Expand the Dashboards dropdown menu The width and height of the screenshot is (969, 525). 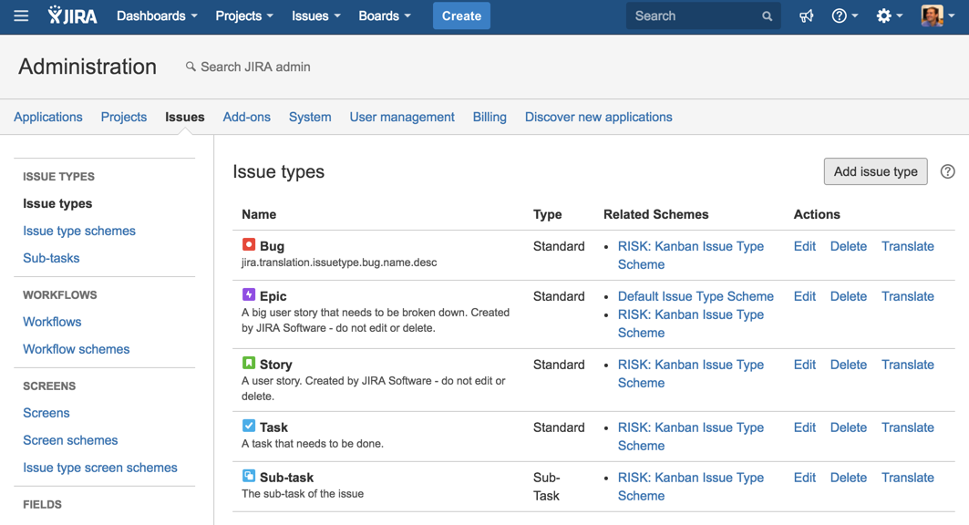(x=157, y=16)
